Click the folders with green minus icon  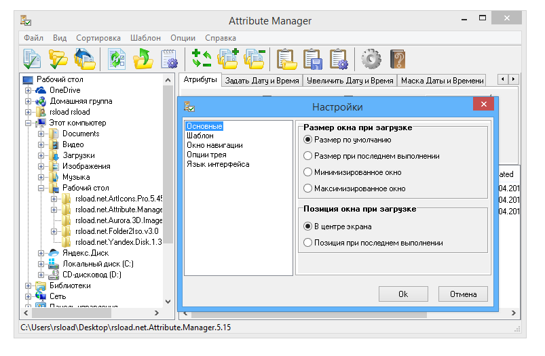click(x=255, y=59)
